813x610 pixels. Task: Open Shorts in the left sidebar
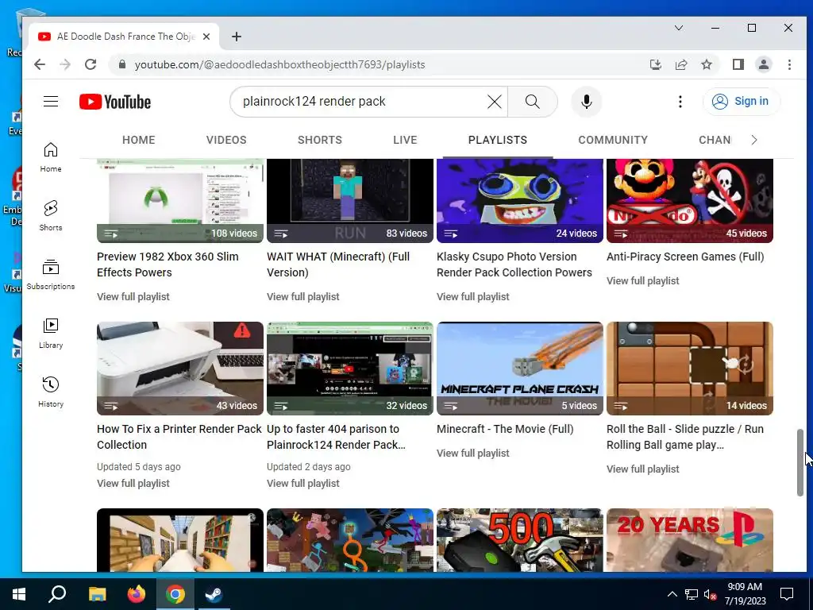pos(51,216)
